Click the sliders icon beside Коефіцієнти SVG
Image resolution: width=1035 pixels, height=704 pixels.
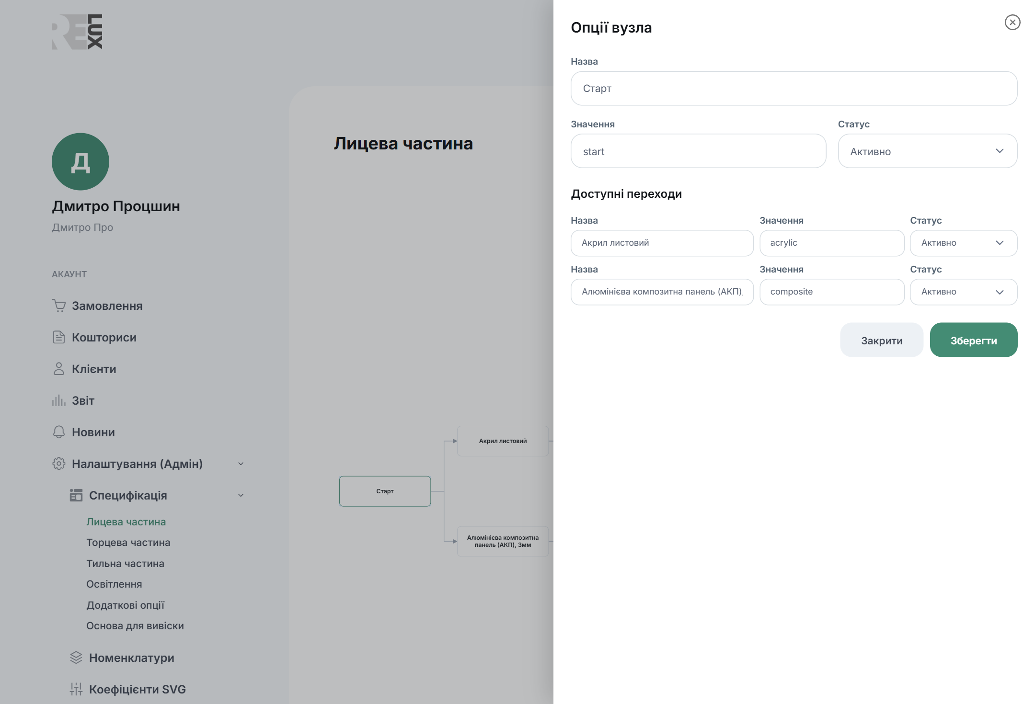[x=76, y=689]
